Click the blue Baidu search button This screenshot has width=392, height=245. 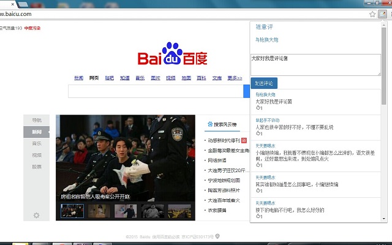pos(246,91)
